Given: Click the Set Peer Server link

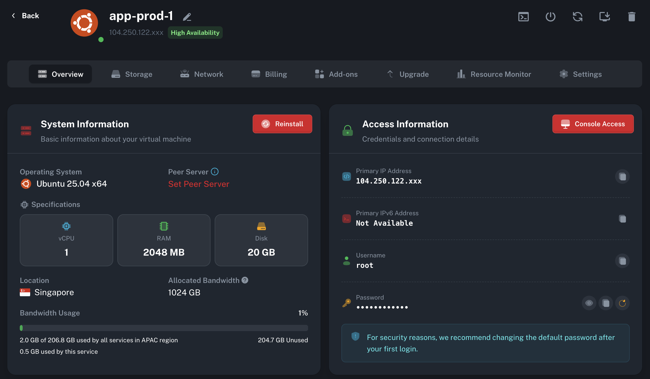Looking at the screenshot, I should point(199,184).
